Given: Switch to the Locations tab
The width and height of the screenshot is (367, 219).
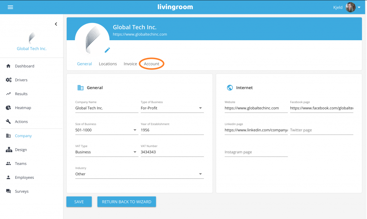Looking at the screenshot, I should pos(108,64).
